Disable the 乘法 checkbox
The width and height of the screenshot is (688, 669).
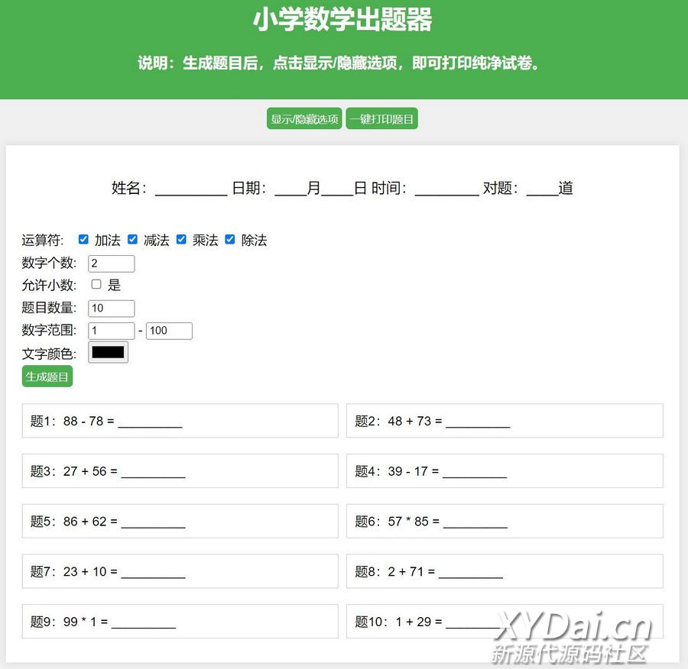[x=182, y=240]
